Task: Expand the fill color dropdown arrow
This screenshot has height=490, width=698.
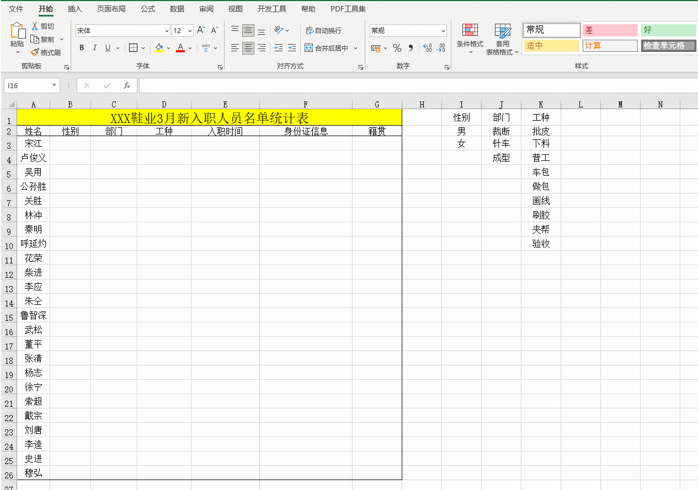Action: tap(169, 48)
